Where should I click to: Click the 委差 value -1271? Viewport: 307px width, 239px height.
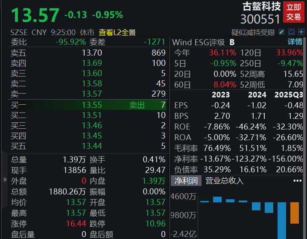click(155, 42)
